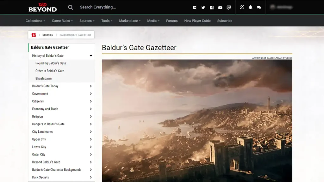Open the Facebook icon in header

coord(212,7)
